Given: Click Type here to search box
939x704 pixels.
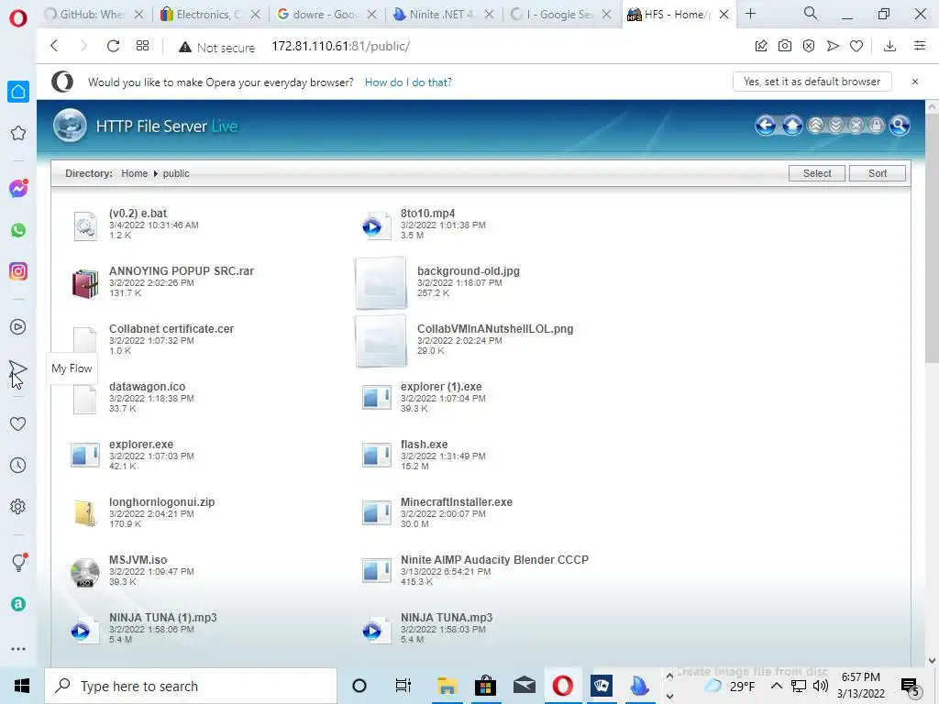Looking at the screenshot, I should coord(191,686).
